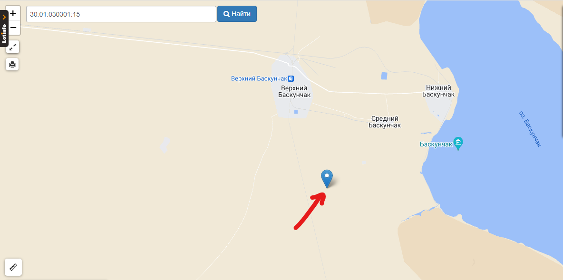Click the small blue pond near Нижний Баскунчак road

click(384, 76)
